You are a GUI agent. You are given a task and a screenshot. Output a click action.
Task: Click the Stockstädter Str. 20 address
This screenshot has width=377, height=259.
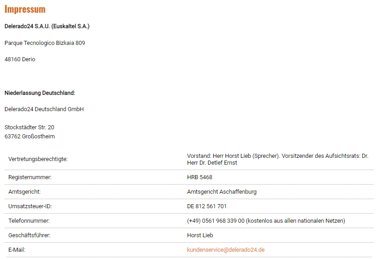point(29,127)
